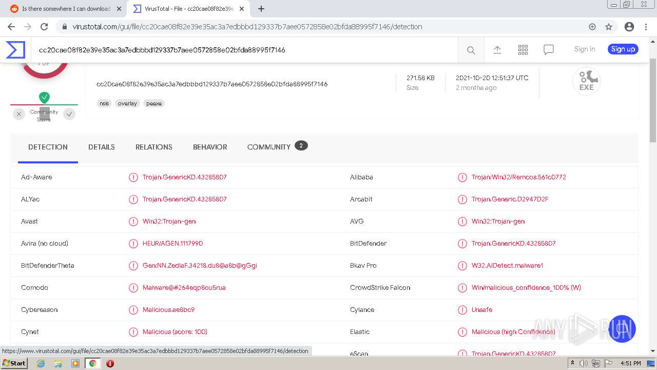Switch to the Reddit browser tab
This screenshot has height=370, width=657.
(x=67, y=9)
